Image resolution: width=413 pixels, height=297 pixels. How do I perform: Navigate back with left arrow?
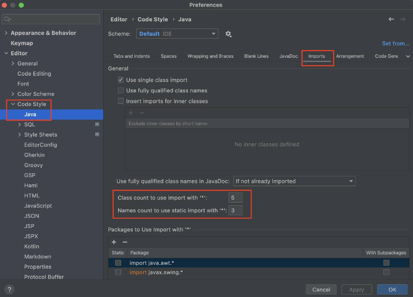click(391, 19)
